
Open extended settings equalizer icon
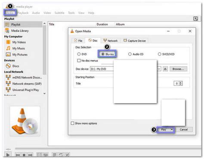46,155
